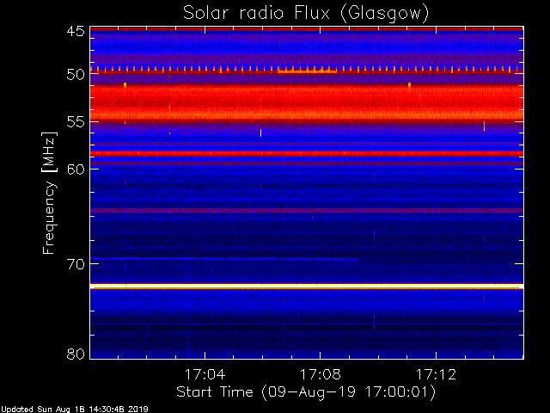Click the bright yellow line near 72 MHz
The height and width of the screenshot is (413, 550).
307,287
